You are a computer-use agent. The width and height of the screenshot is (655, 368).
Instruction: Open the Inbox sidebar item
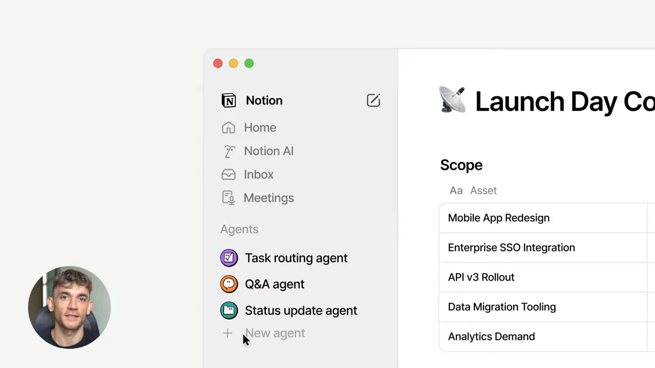[x=258, y=174]
